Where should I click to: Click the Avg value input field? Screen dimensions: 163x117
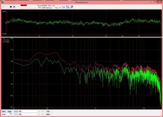(x=8, y=114)
